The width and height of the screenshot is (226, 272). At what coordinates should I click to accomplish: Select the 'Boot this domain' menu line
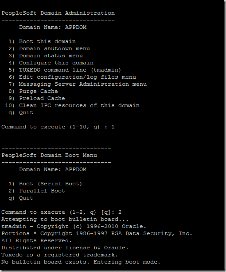pos(42,41)
